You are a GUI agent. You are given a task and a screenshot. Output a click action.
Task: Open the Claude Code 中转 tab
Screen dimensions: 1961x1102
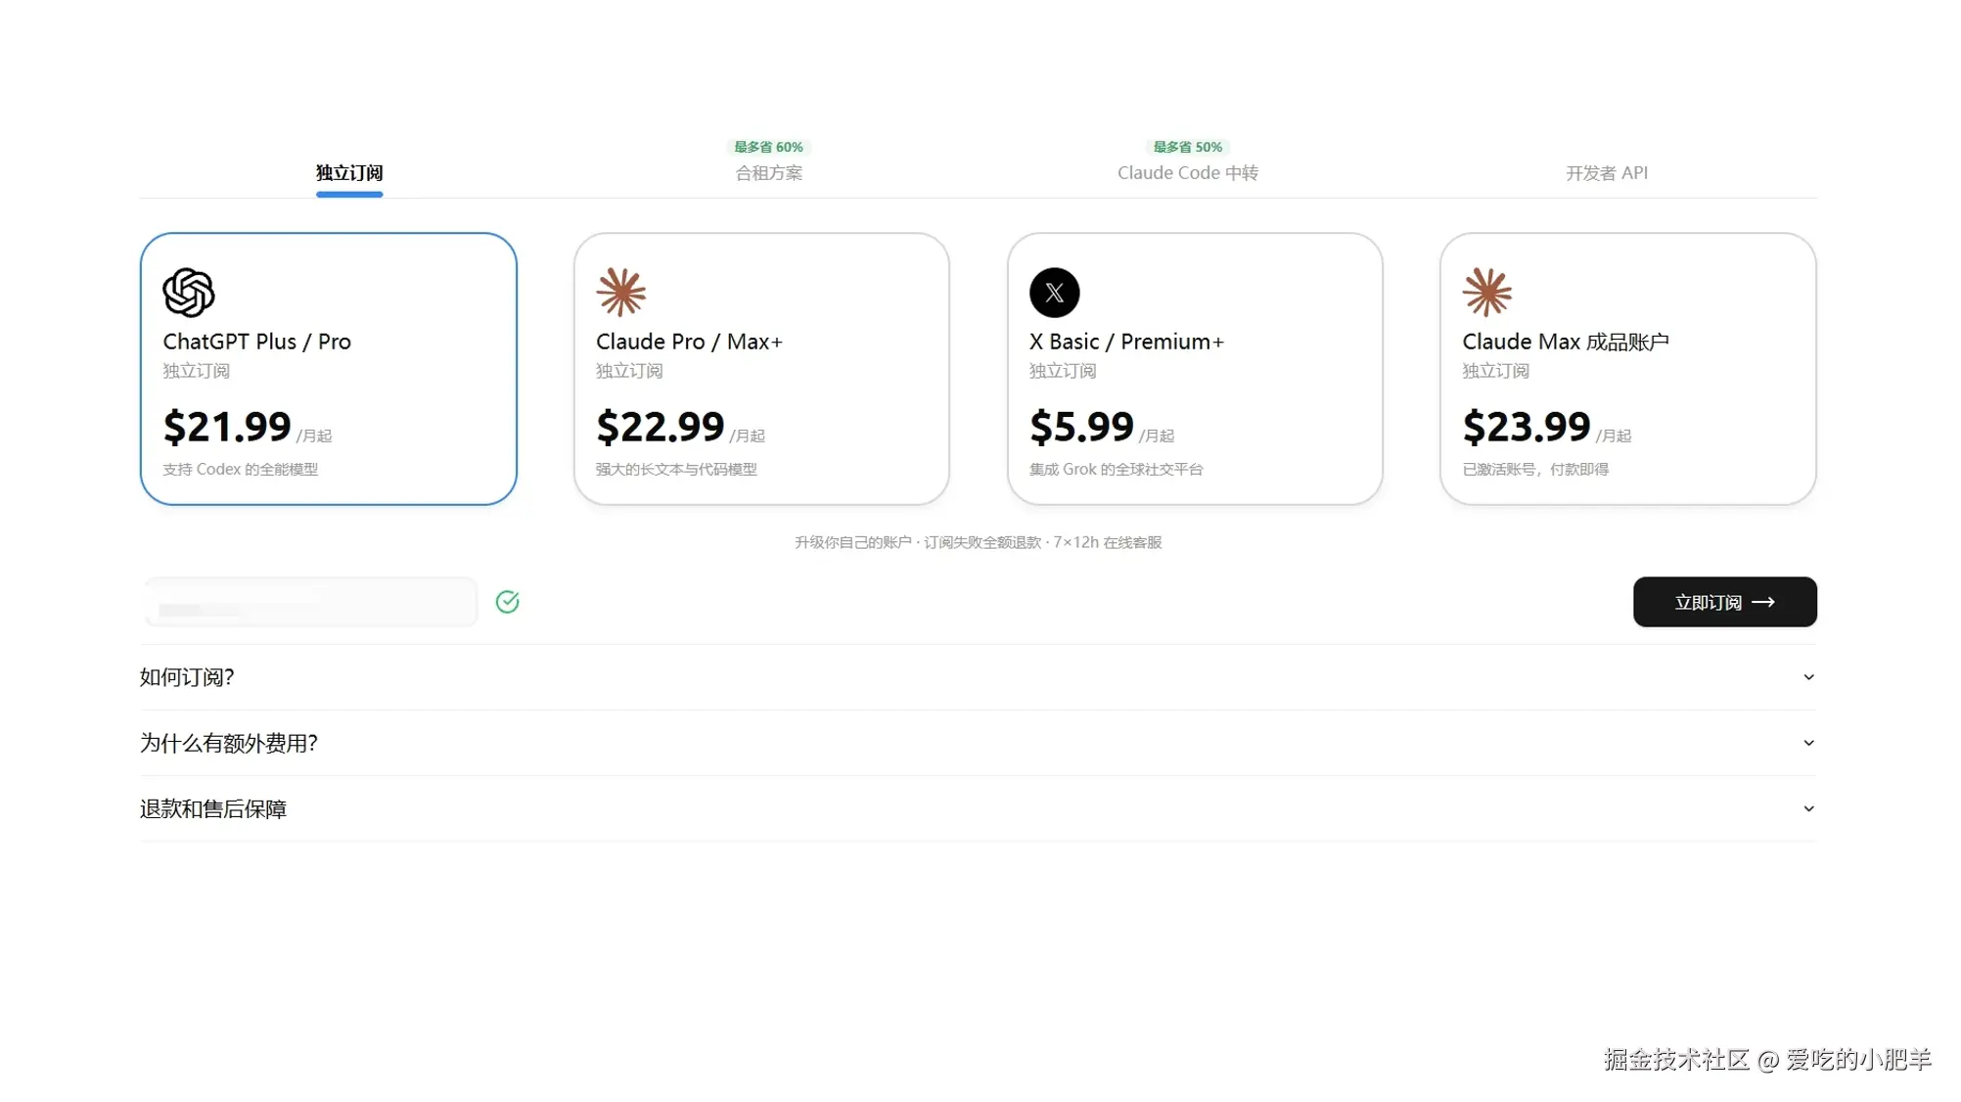click(1188, 173)
